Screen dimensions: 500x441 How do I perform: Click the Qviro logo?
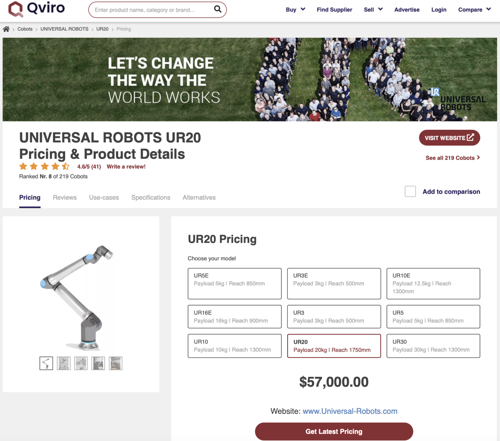pyautogui.click(x=36, y=9)
